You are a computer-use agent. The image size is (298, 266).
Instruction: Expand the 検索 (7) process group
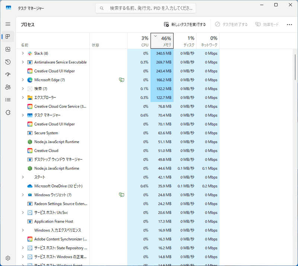coord(23,89)
